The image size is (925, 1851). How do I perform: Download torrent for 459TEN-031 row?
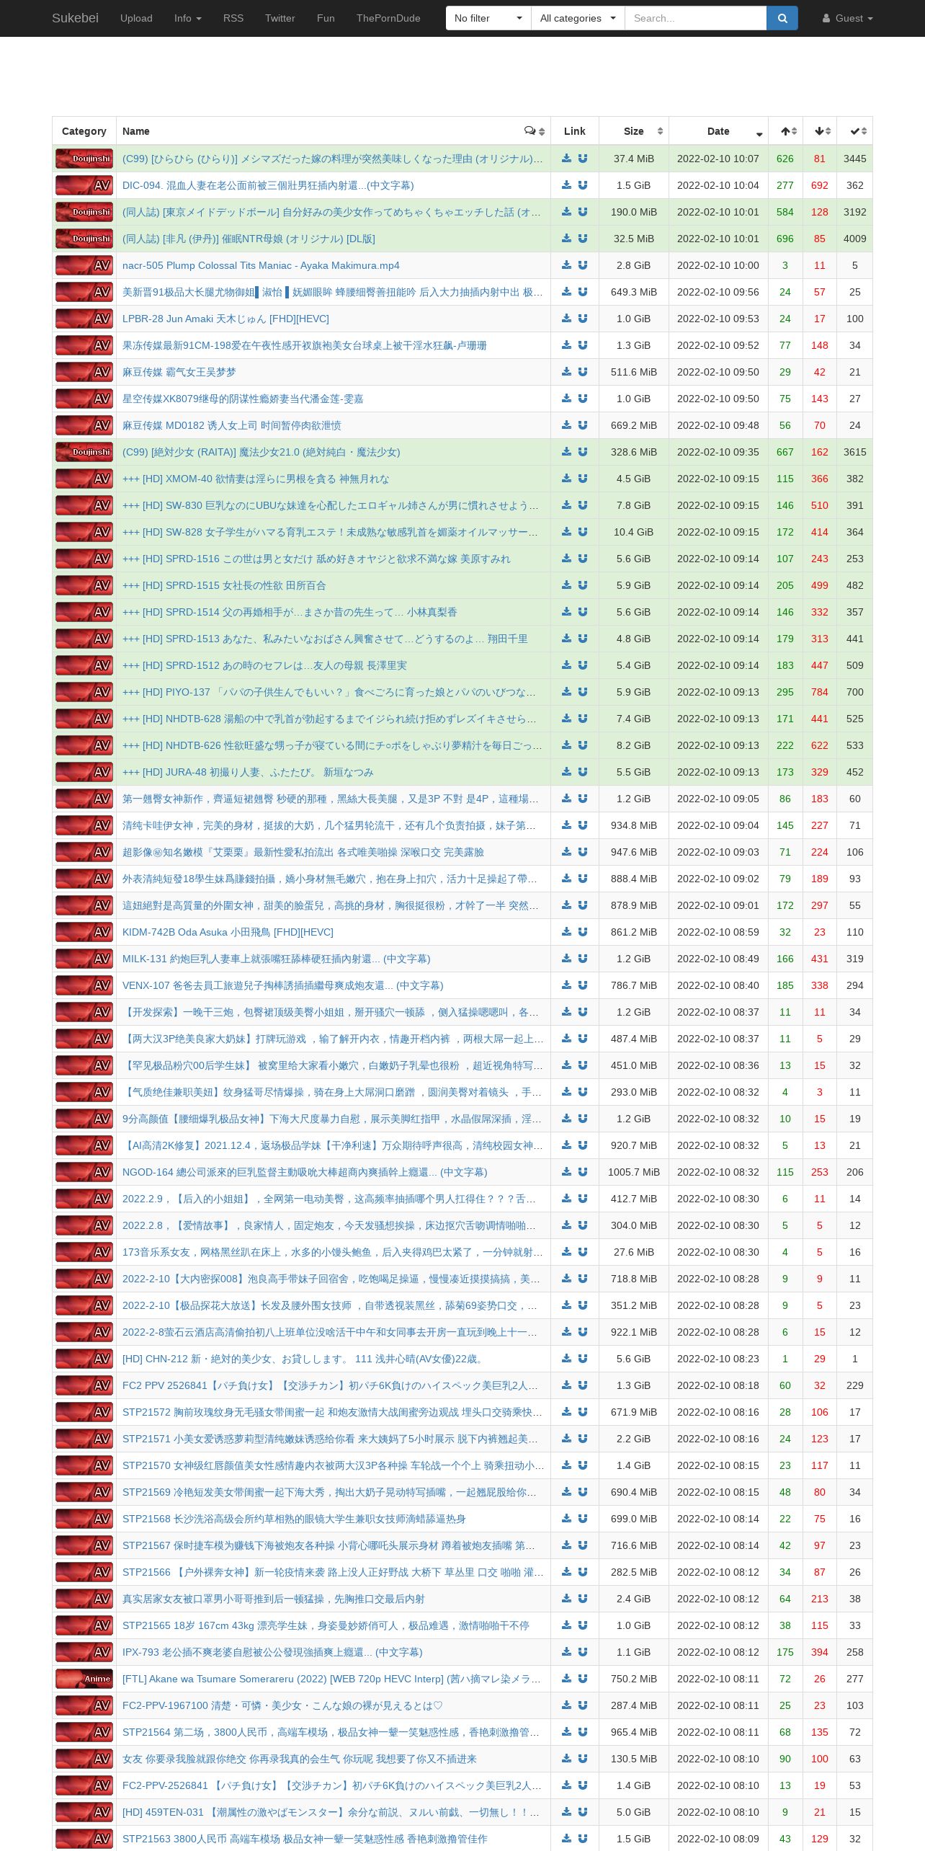click(567, 1812)
